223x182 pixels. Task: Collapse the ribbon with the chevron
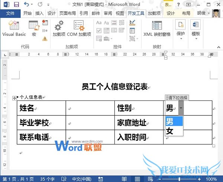(x=219, y=47)
